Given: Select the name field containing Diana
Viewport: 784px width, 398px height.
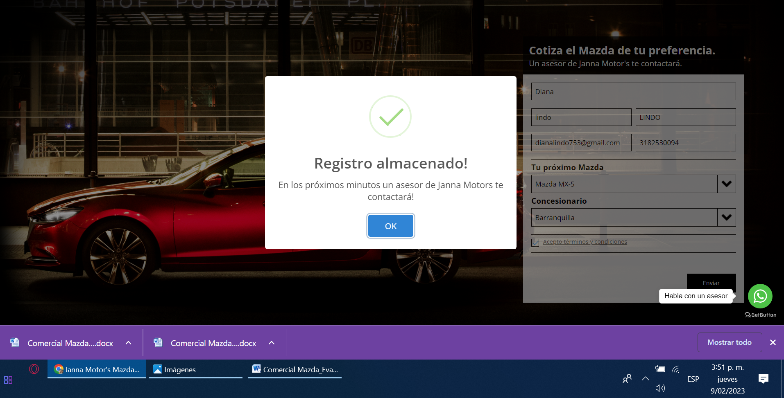Looking at the screenshot, I should click(x=633, y=92).
